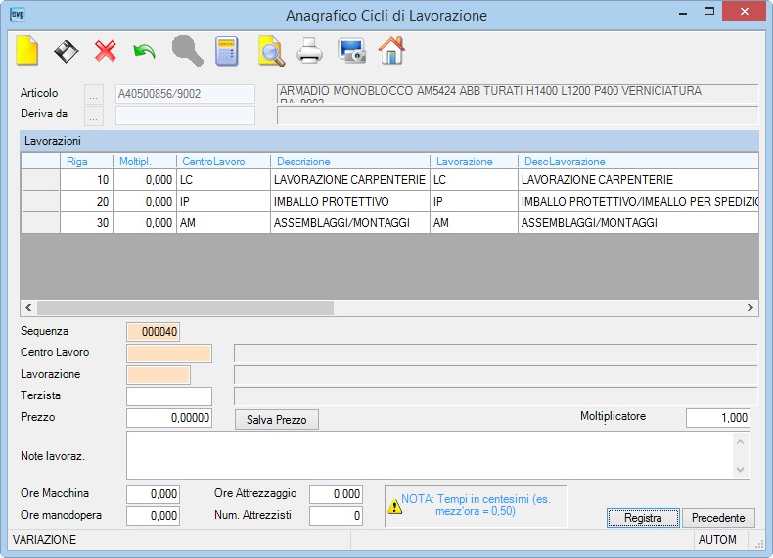Open Deriva da lookup ellipsis button

click(x=94, y=116)
